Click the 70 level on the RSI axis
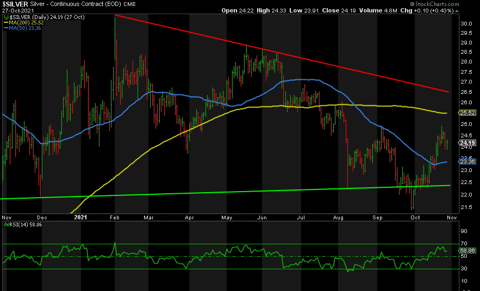 pos(465,245)
